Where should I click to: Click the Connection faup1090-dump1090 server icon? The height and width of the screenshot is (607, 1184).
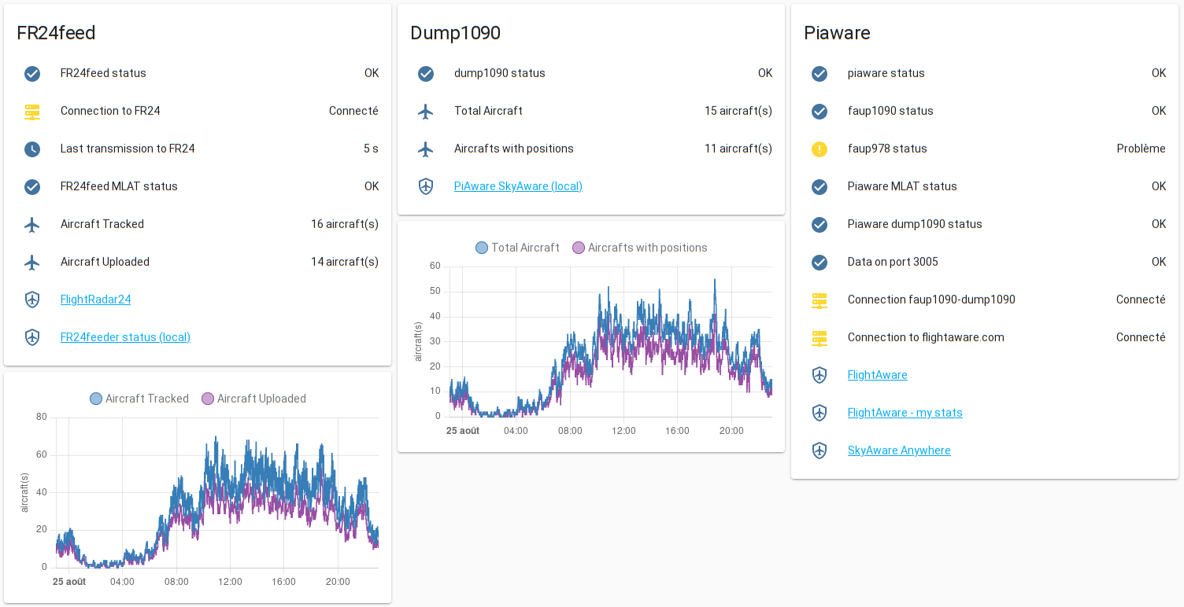click(x=820, y=300)
